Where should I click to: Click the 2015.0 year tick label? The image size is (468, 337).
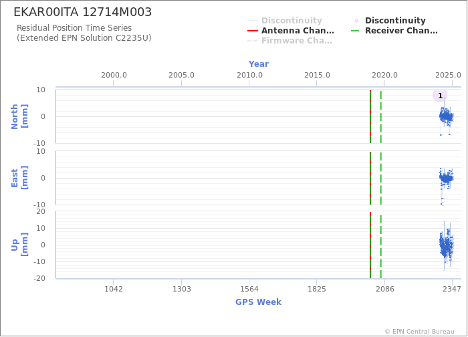317,75
